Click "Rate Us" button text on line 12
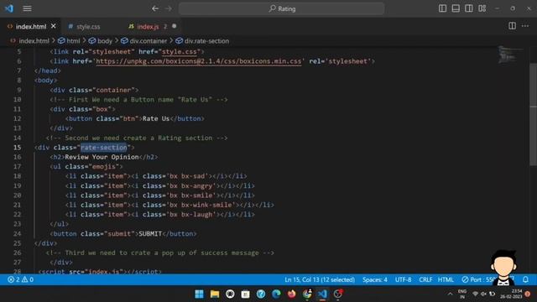Screen dimensions: 537x302 click(x=156, y=118)
